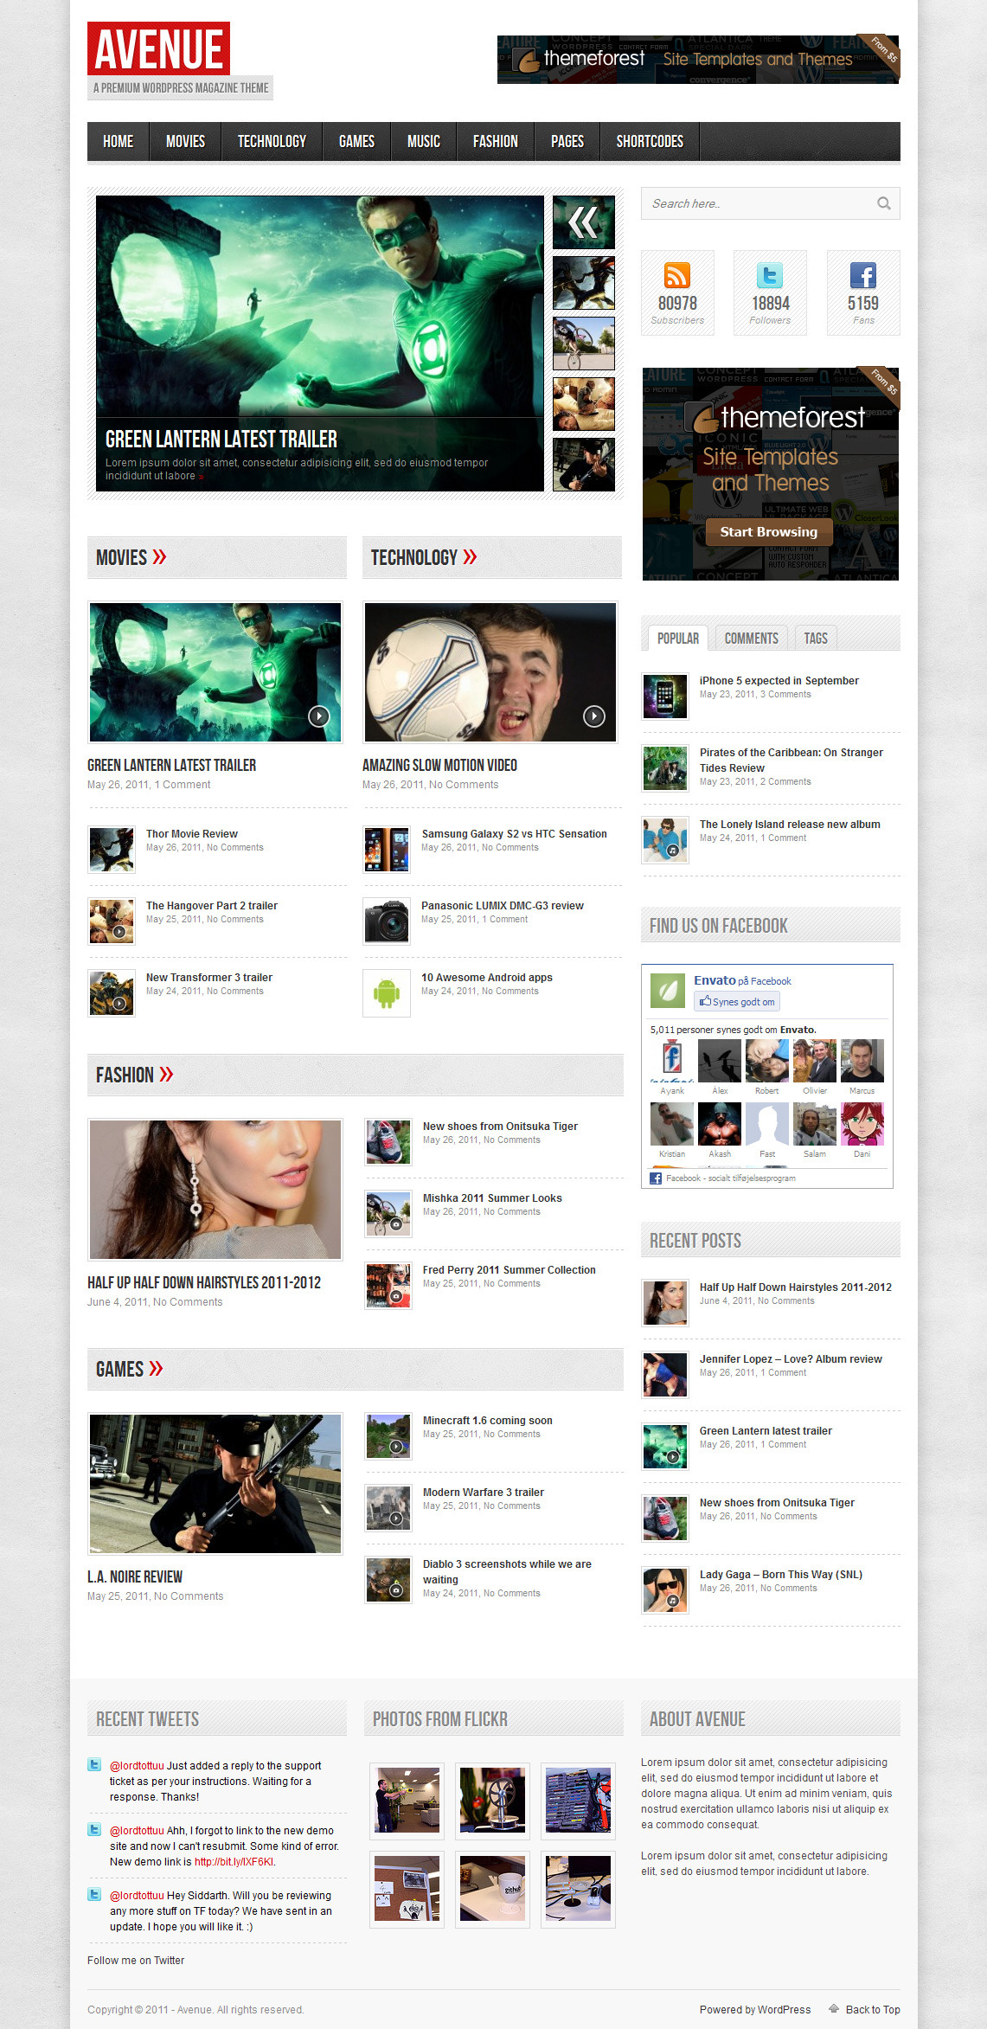Open 'New Transformer 3 trailer' link
Image resolution: width=987 pixels, height=2029 pixels.
pyautogui.click(x=209, y=978)
